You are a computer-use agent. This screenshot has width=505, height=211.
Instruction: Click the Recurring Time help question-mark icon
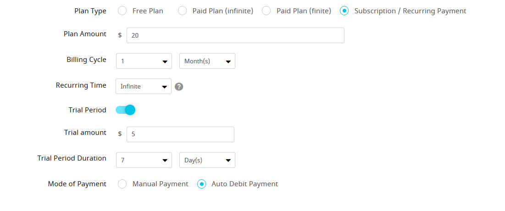pos(179,87)
